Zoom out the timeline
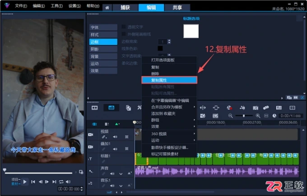 coord(230,116)
